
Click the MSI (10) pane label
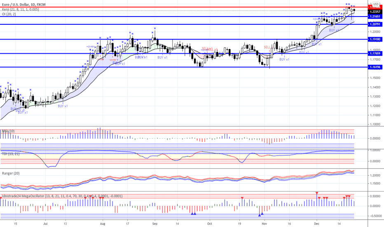[x=8, y=131]
